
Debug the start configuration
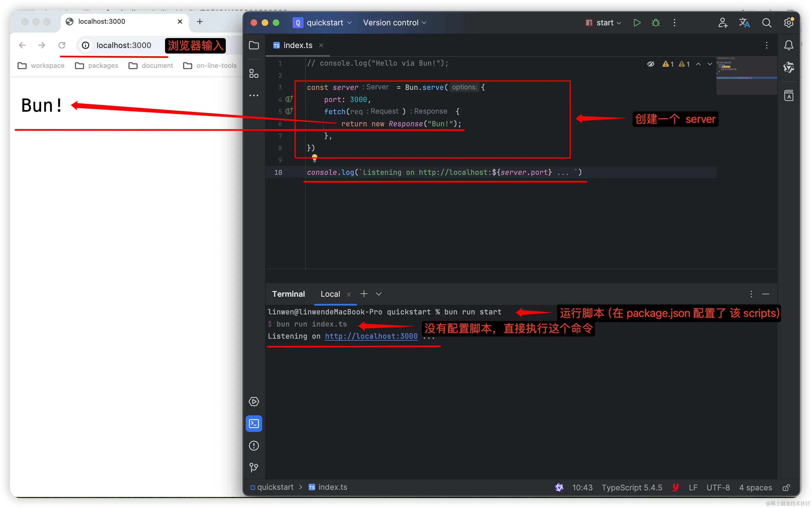point(656,23)
